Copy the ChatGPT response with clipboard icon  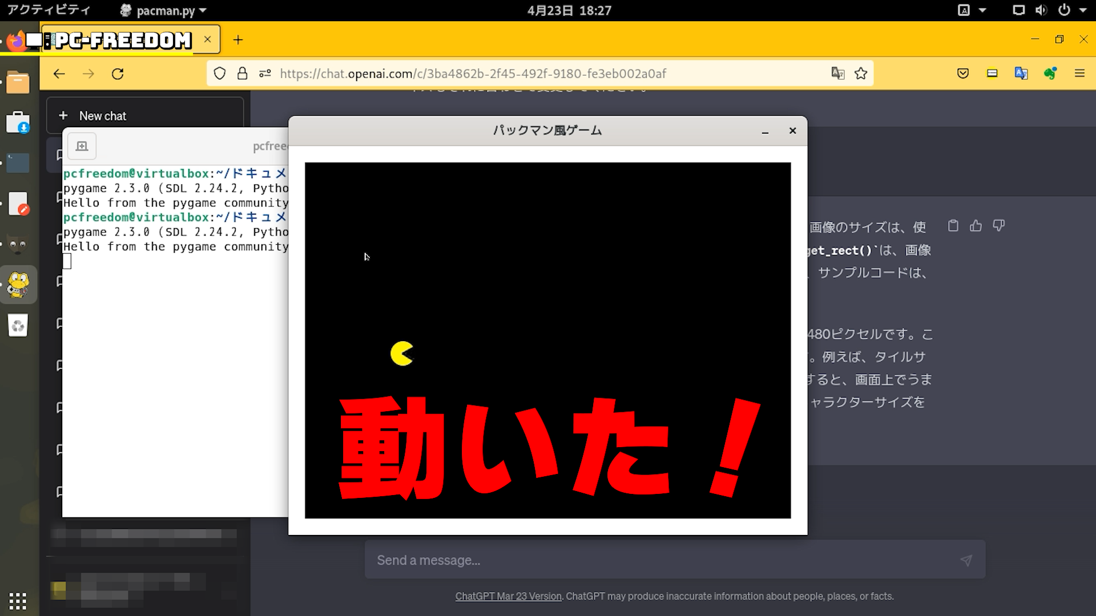pos(953,226)
